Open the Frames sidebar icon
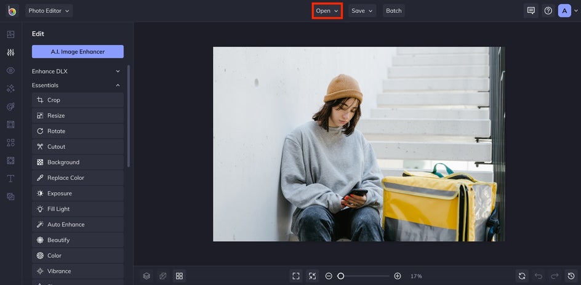This screenshot has height=285, width=581. 10,124
